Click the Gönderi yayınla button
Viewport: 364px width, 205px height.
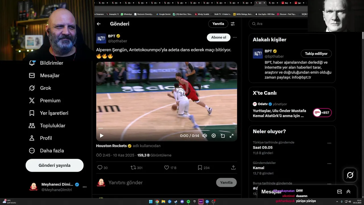tap(55, 165)
